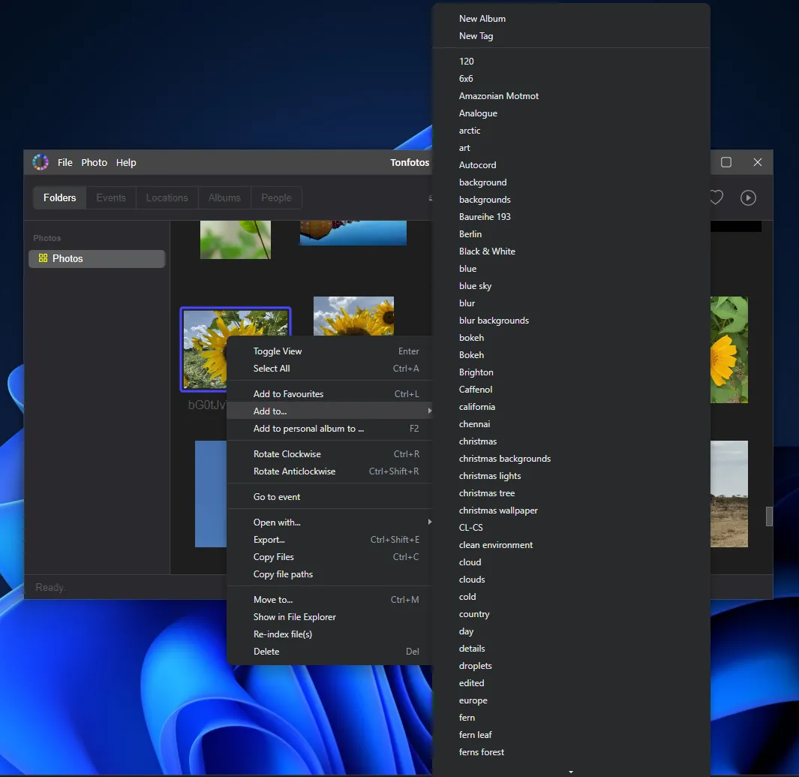Select the second sunflower thumbnail with clouds
This screenshot has height=777, width=799.
click(x=353, y=317)
